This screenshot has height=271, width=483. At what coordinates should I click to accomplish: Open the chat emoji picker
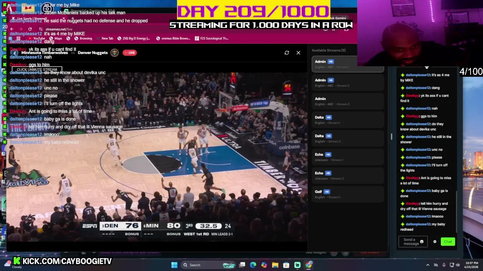point(422,242)
